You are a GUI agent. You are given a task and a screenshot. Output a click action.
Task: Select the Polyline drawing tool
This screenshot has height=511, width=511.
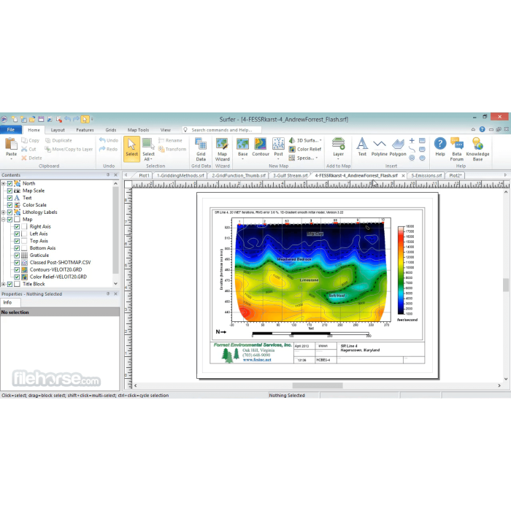click(x=380, y=147)
